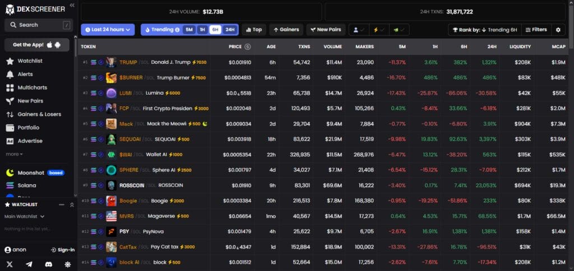This screenshot has width=574, height=271.
Task: Expand Watchlist panel with double arrows
Action: [x=72, y=205]
